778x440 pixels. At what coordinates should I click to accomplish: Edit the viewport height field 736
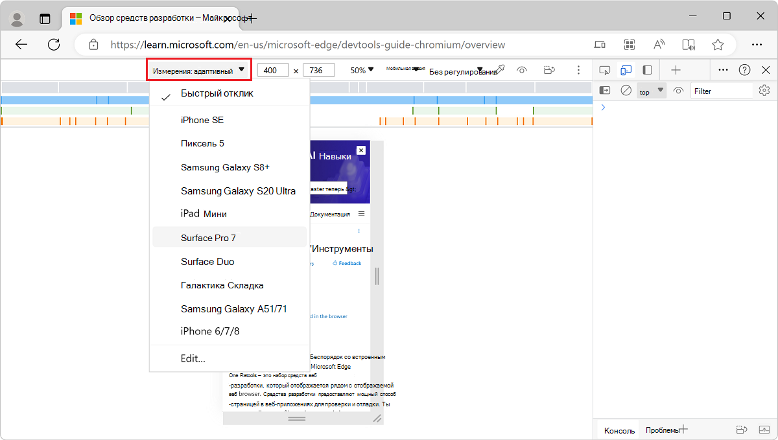318,70
